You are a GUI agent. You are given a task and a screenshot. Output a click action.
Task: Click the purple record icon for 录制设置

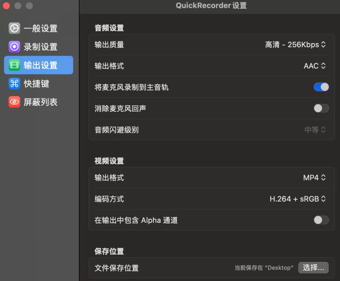coord(14,47)
